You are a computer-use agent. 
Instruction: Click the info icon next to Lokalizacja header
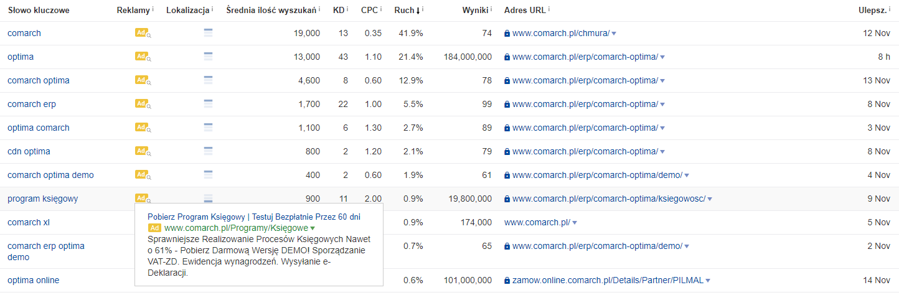(x=213, y=9)
